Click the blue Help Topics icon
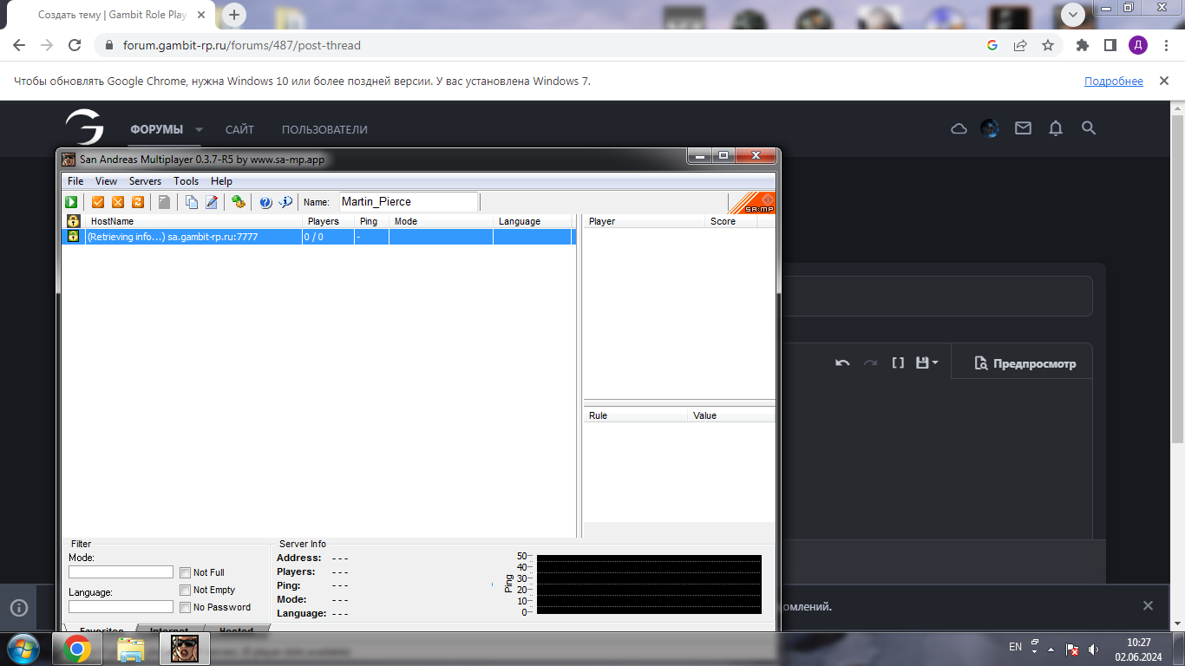The image size is (1185, 666). coord(265,202)
